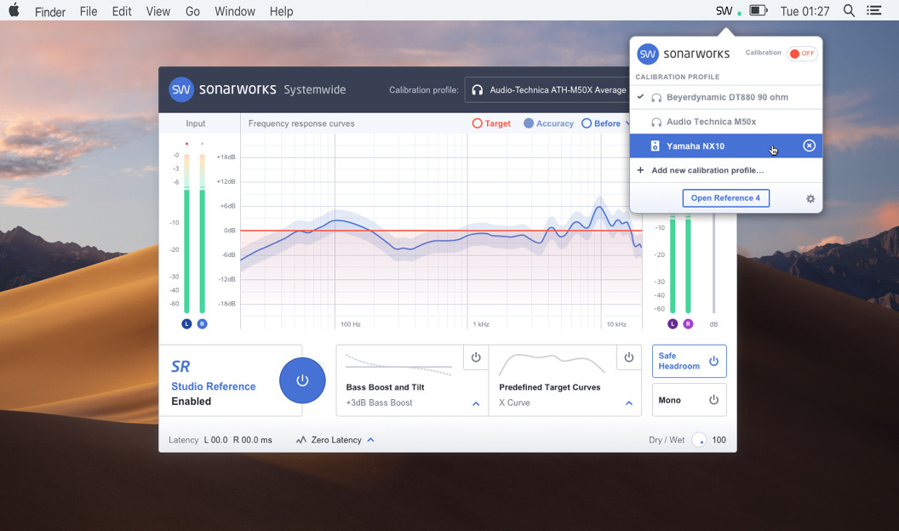899x531 pixels.
Task: Remove Yamaha NX10 profile with X icon
Action: click(x=809, y=146)
